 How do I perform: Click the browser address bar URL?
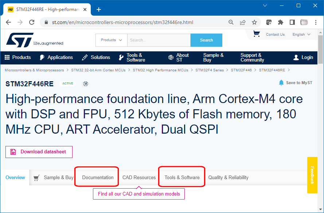122,22
